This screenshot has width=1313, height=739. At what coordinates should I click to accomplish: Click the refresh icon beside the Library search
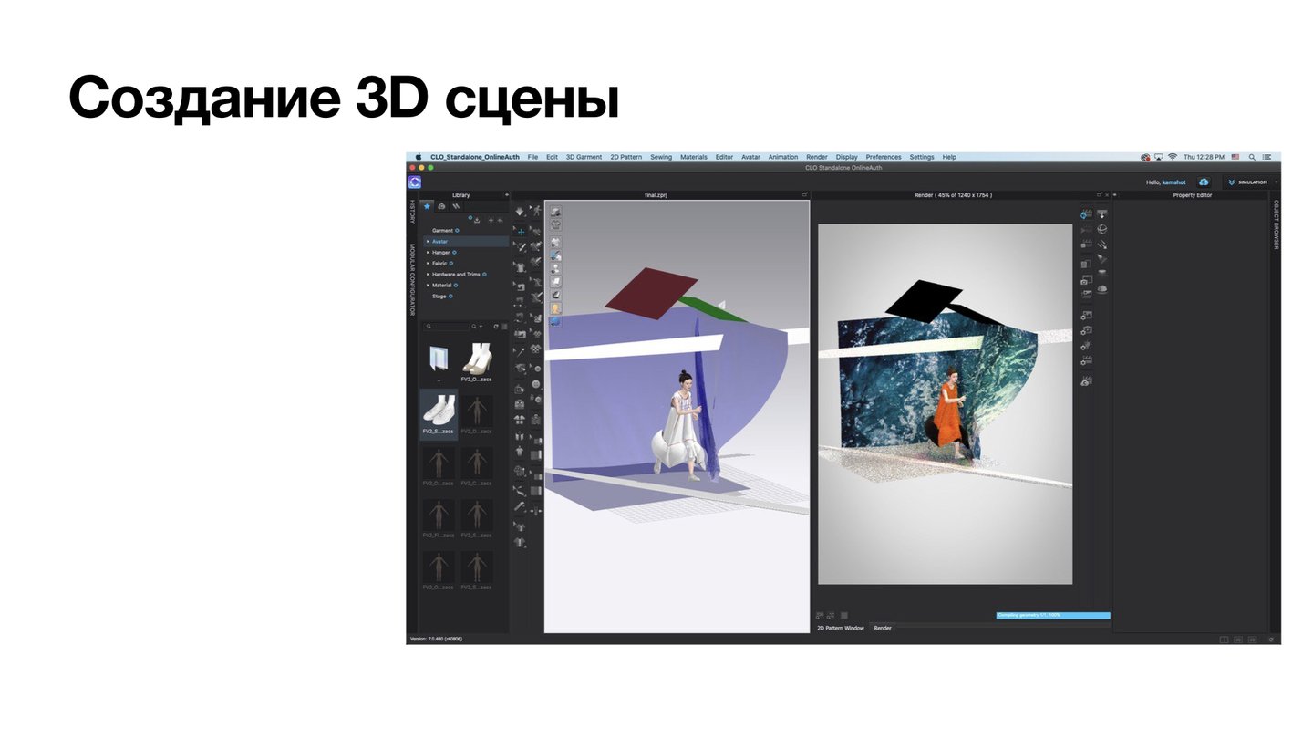pyautogui.click(x=496, y=326)
